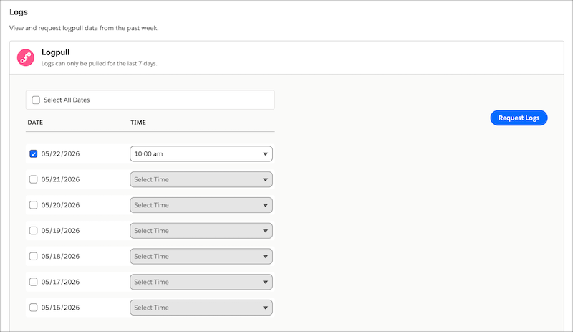Select the 05/19/2026 date checkbox
The image size is (573, 332).
(33, 231)
